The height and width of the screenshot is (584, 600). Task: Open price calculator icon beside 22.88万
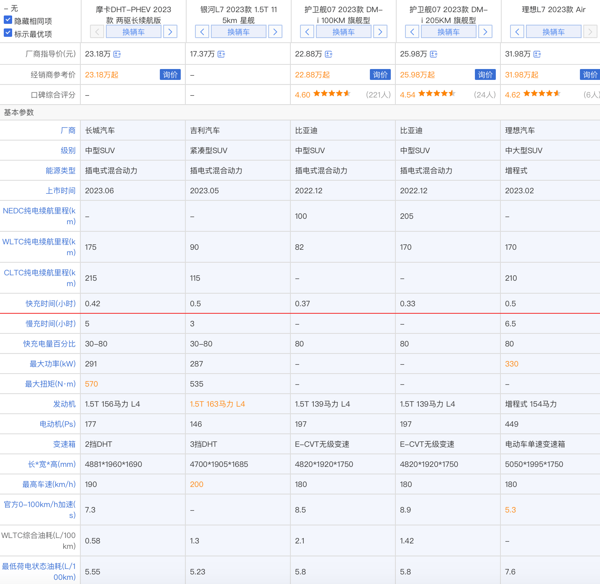click(328, 54)
